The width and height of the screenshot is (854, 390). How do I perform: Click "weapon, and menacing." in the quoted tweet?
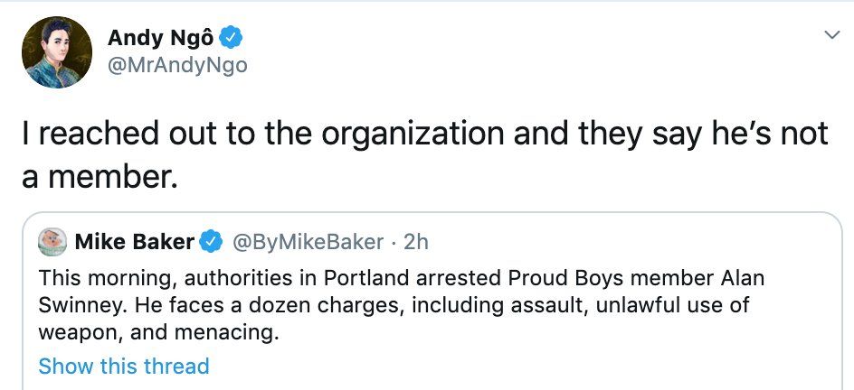coord(155,331)
